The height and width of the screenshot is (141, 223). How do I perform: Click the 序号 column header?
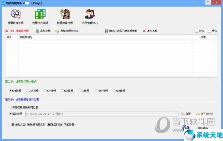[x=12, y=37]
